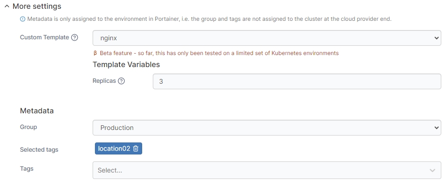The image size is (445, 185).
Task: Collapse the More settings chevron
Action: pyautogui.click(x=6, y=6)
